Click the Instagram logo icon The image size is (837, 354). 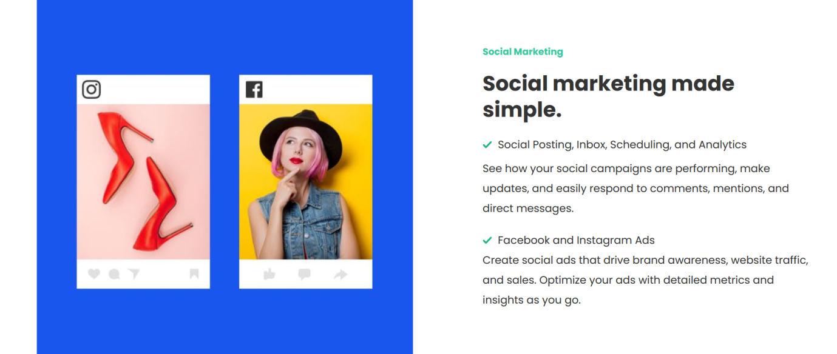(x=91, y=90)
